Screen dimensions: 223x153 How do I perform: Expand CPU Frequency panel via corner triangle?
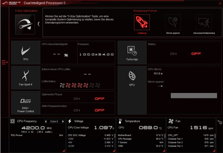click(63, 151)
